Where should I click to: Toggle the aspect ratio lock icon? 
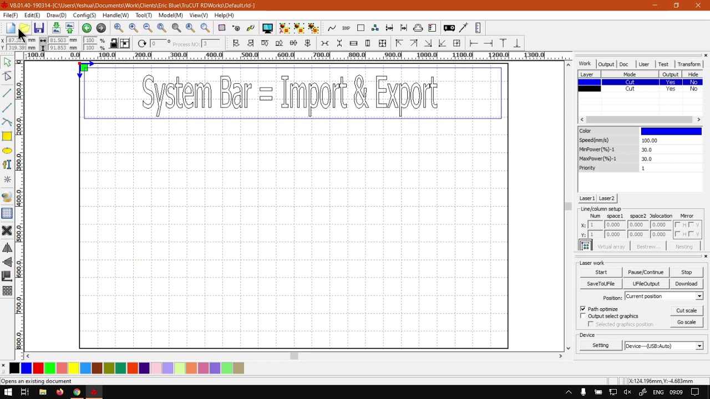pyautogui.click(x=114, y=44)
